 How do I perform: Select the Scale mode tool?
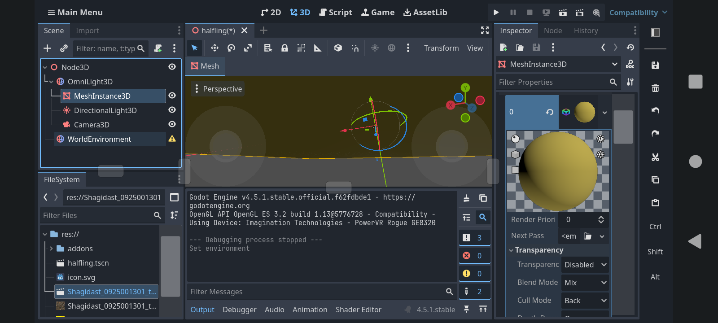[x=248, y=48]
